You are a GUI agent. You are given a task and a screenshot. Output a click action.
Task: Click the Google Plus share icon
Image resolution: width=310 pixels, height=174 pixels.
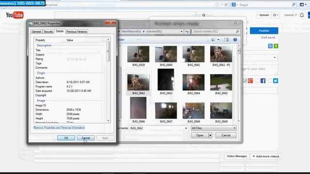(250, 81)
